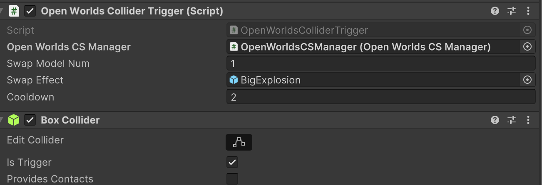This screenshot has height=185, width=542.
Task: Disable the Open Worlds Collider Trigger script checkbox
Action: coord(30,11)
